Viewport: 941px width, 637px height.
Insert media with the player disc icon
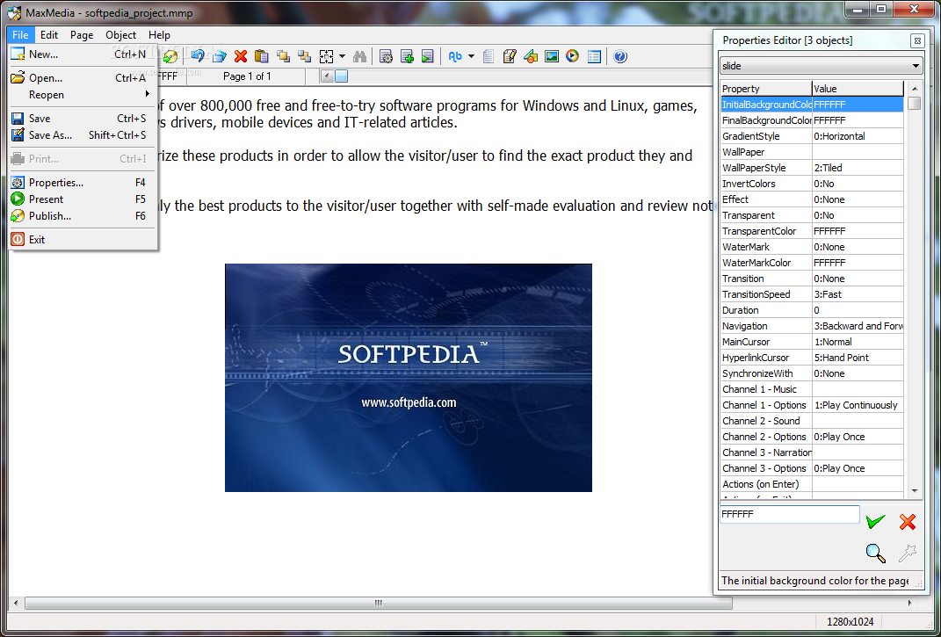(573, 56)
